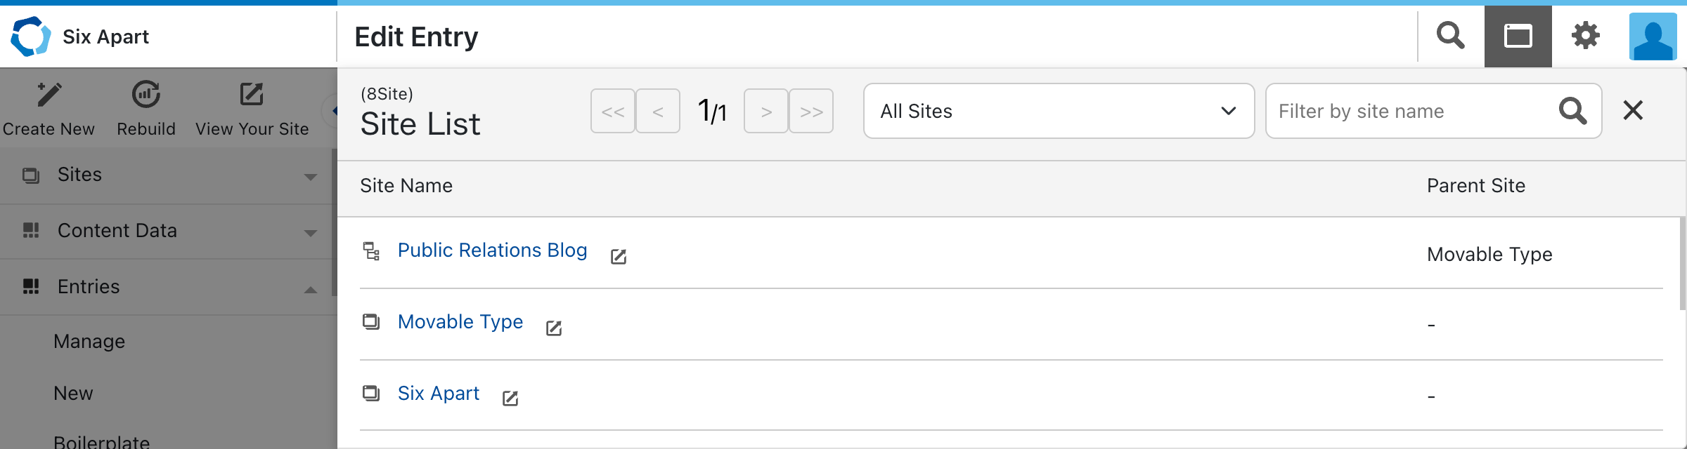The width and height of the screenshot is (1687, 449).
Task: Click edit icon next to Six Apart link
Action: click(510, 398)
